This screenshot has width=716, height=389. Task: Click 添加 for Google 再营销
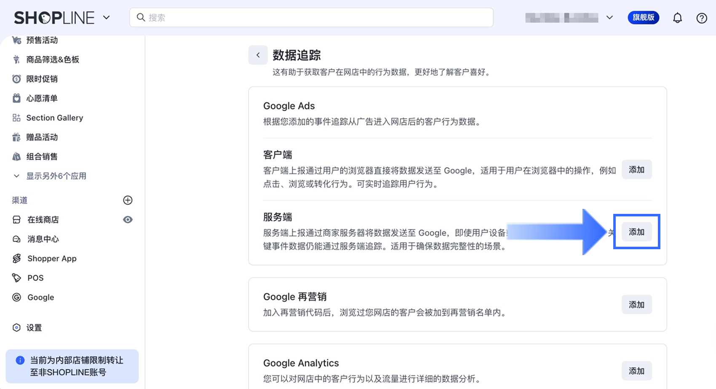[636, 305]
